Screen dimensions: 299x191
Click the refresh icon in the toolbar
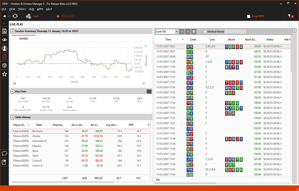tap(15, 16)
